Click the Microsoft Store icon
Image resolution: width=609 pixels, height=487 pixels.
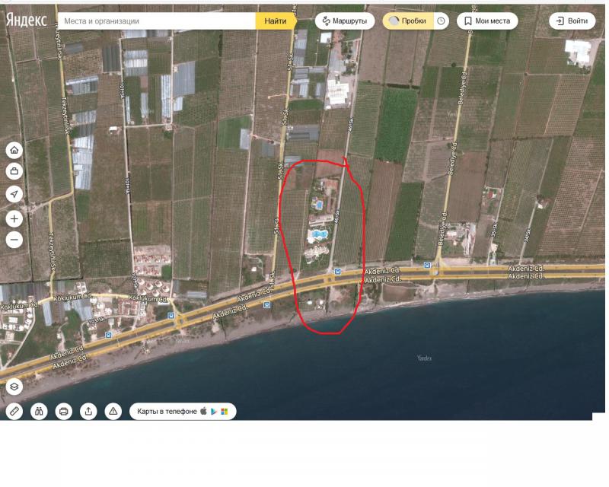[225, 411]
